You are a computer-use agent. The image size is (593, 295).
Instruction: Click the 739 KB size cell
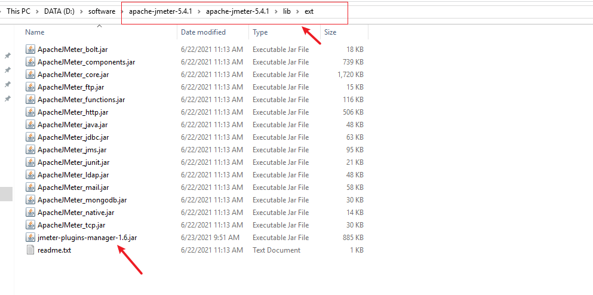353,62
